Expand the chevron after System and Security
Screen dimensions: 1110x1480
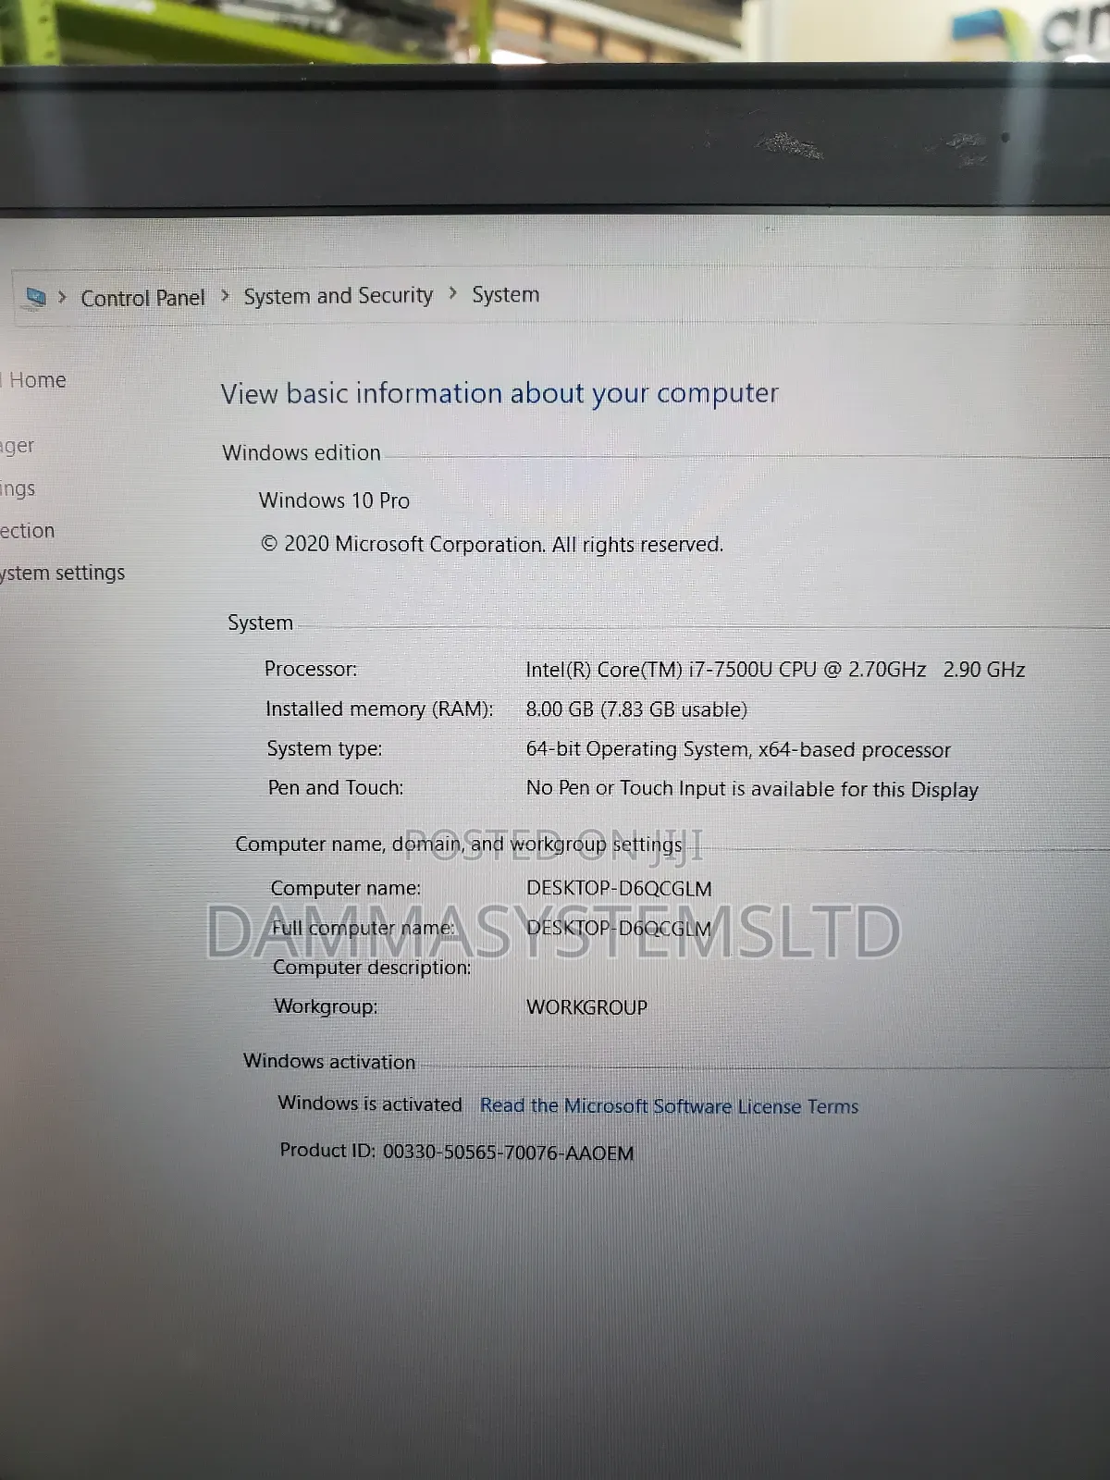point(452,293)
